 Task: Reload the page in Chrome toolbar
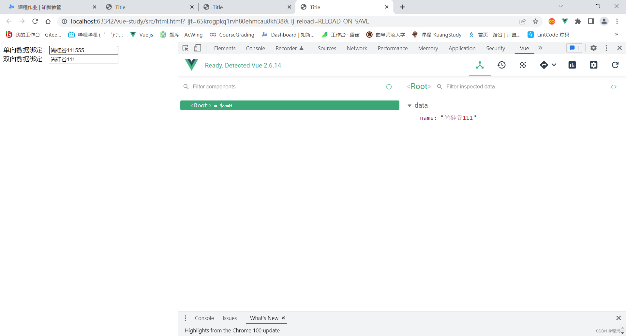(x=35, y=21)
